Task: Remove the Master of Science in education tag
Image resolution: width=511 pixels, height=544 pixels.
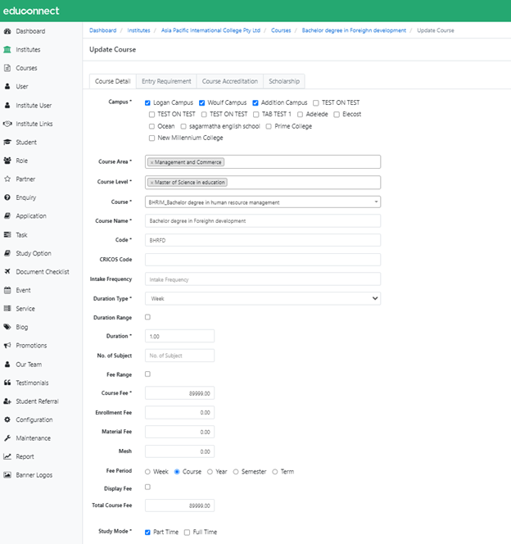Action: (x=151, y=183)
